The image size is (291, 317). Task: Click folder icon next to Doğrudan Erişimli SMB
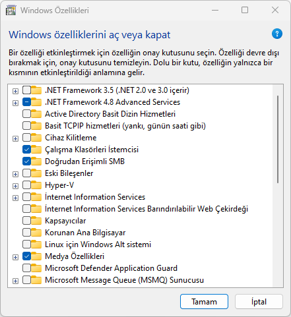[x=36, y=161]
